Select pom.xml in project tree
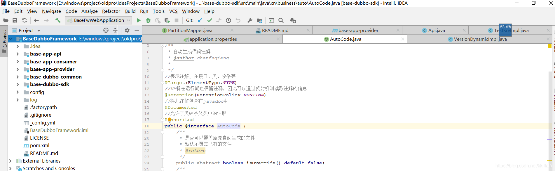Viewport: 555px width, 171px height. pyautogui.click(x=39, y=145)
